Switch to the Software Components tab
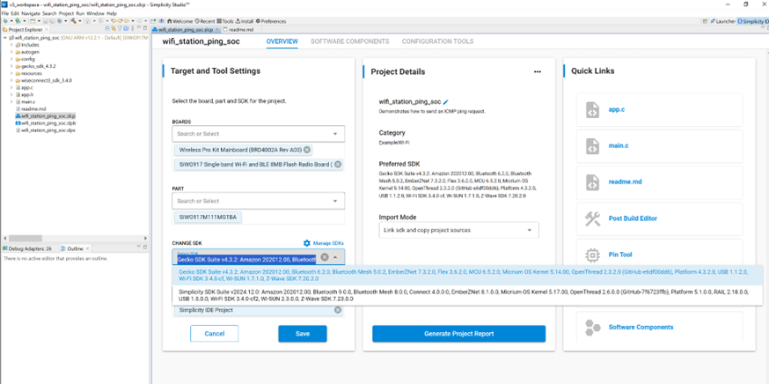 [349, 41]
